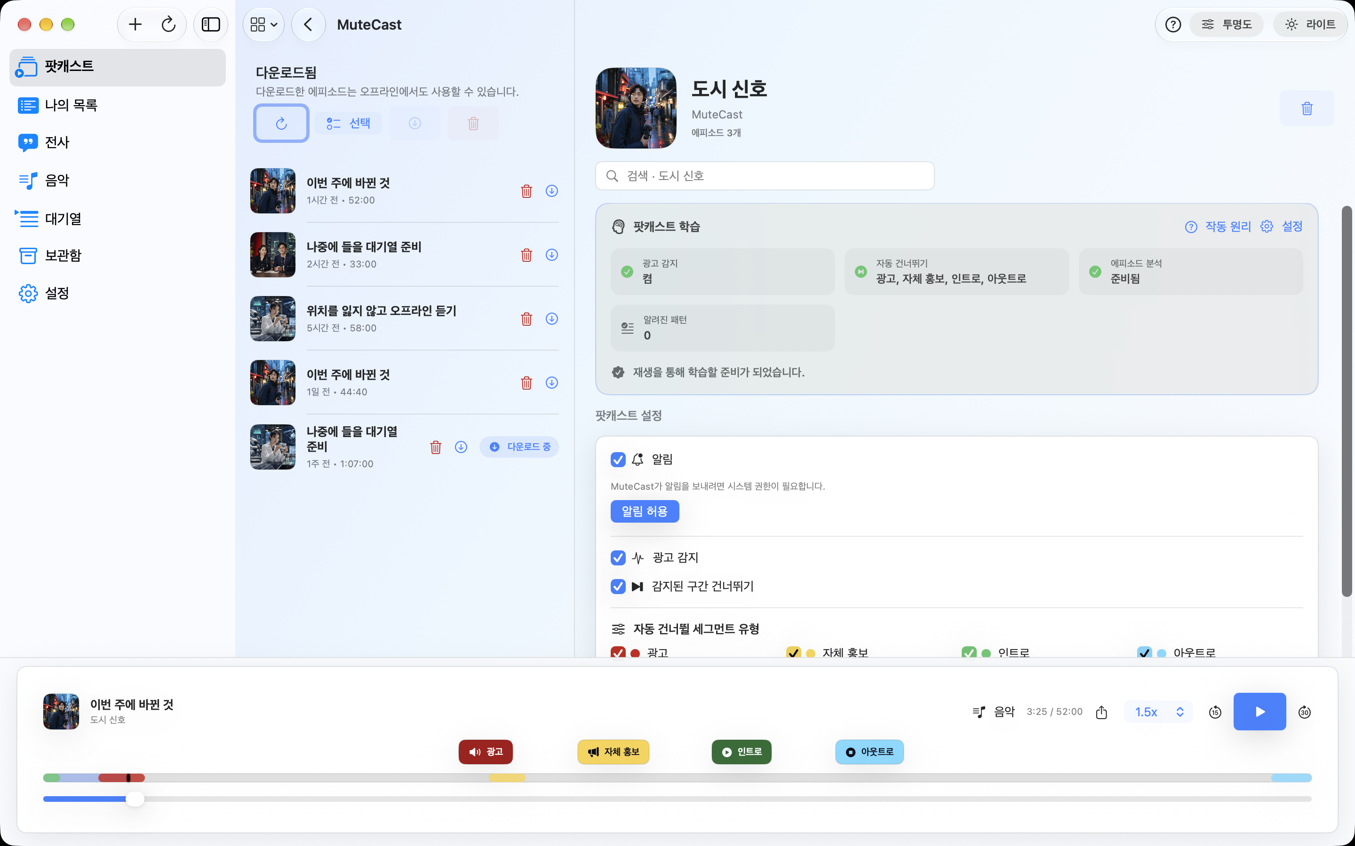Uncheck the 인트로 segment type
This screenshot has height=846, width=1355.
click(969, 652)
